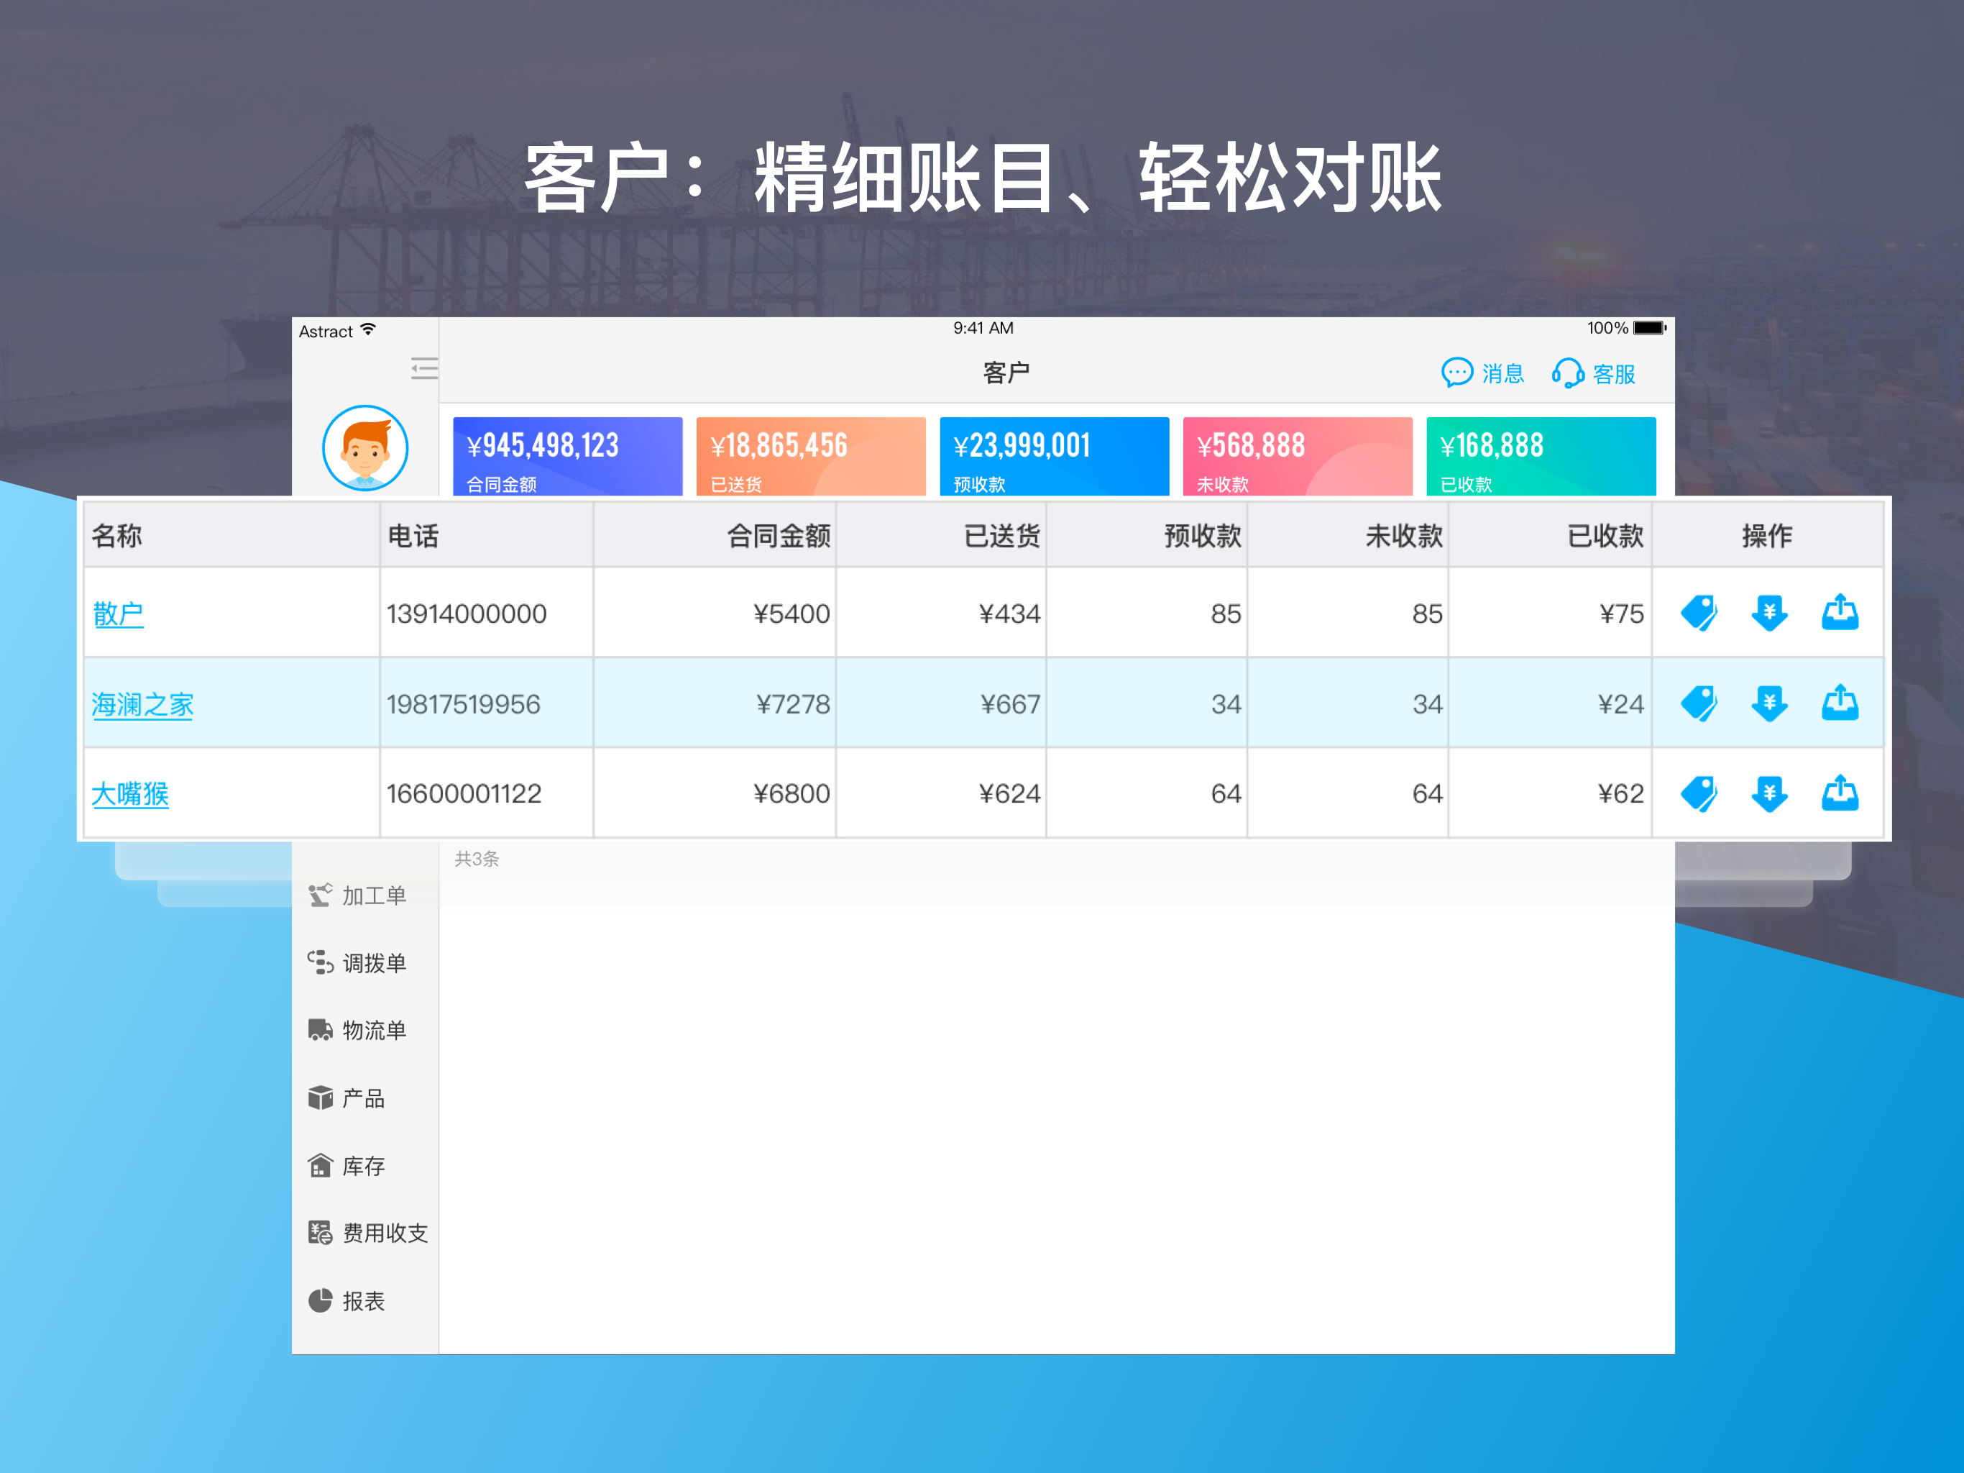The width and height of the screenshot is (1964, 1473).
Task: Click the share export icon in 大嘴猴 row
Action: (1840, 793)
